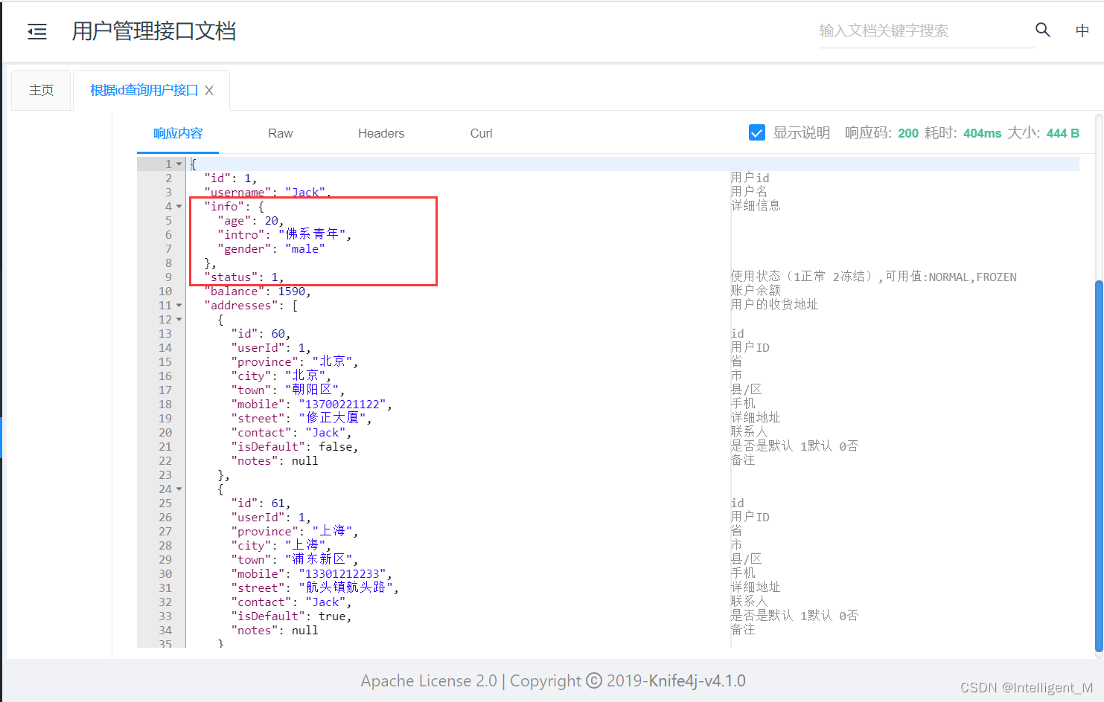Click the "mobile": "13301212233" line
Image resolution: width=1104 pixels, height=702 pixels.
(x=311, y=573)
